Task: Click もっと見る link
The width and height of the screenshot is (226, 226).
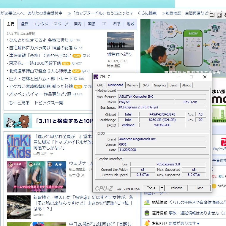Action: (19, 103)
